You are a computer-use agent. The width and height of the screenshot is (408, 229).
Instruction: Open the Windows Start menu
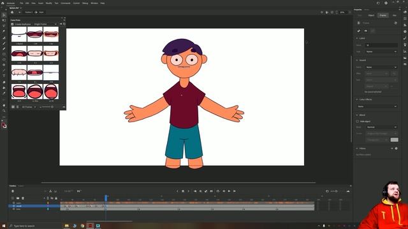point(4,226)
